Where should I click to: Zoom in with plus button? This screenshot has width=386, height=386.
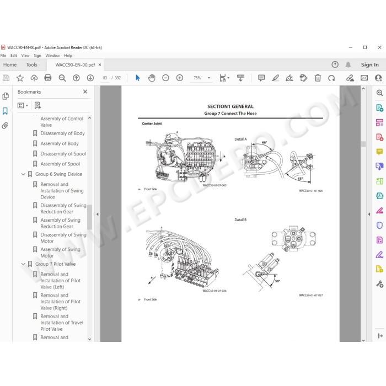click(180, 78)
